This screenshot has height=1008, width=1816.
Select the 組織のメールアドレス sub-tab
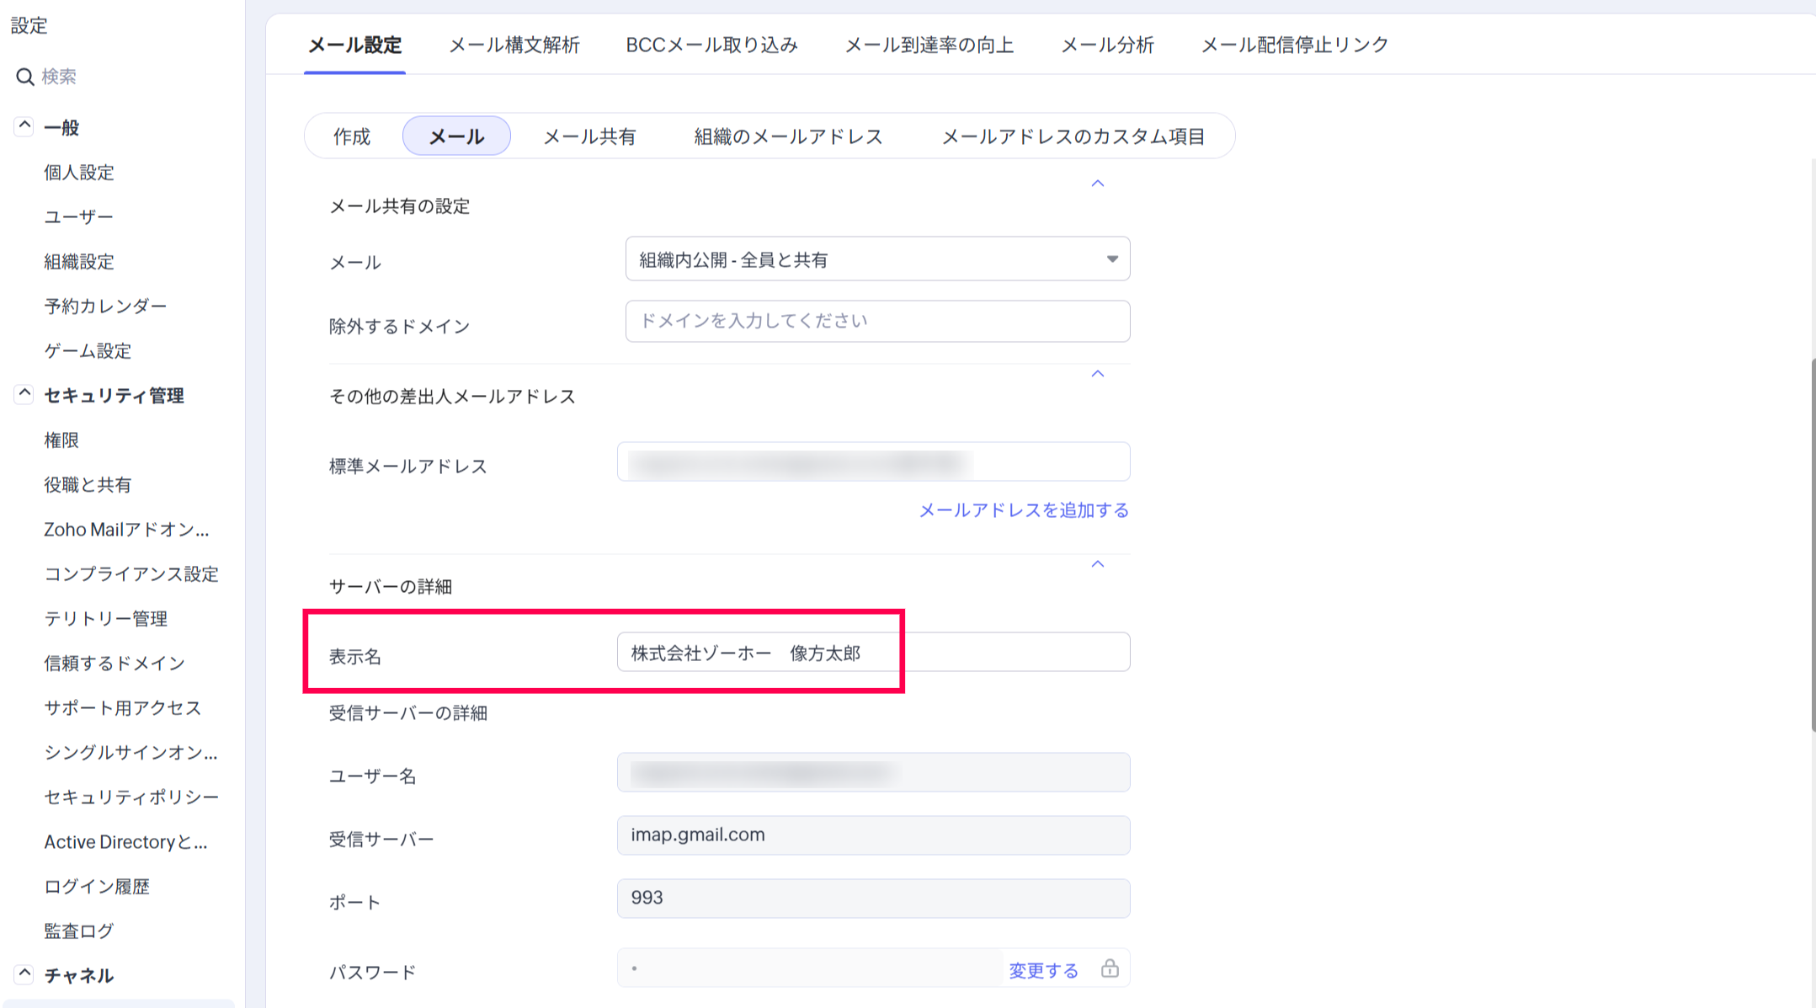(x=787, y=136)
